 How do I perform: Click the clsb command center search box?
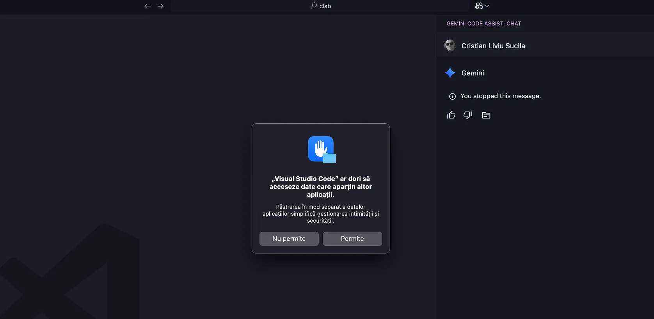[x=320, y=6]
